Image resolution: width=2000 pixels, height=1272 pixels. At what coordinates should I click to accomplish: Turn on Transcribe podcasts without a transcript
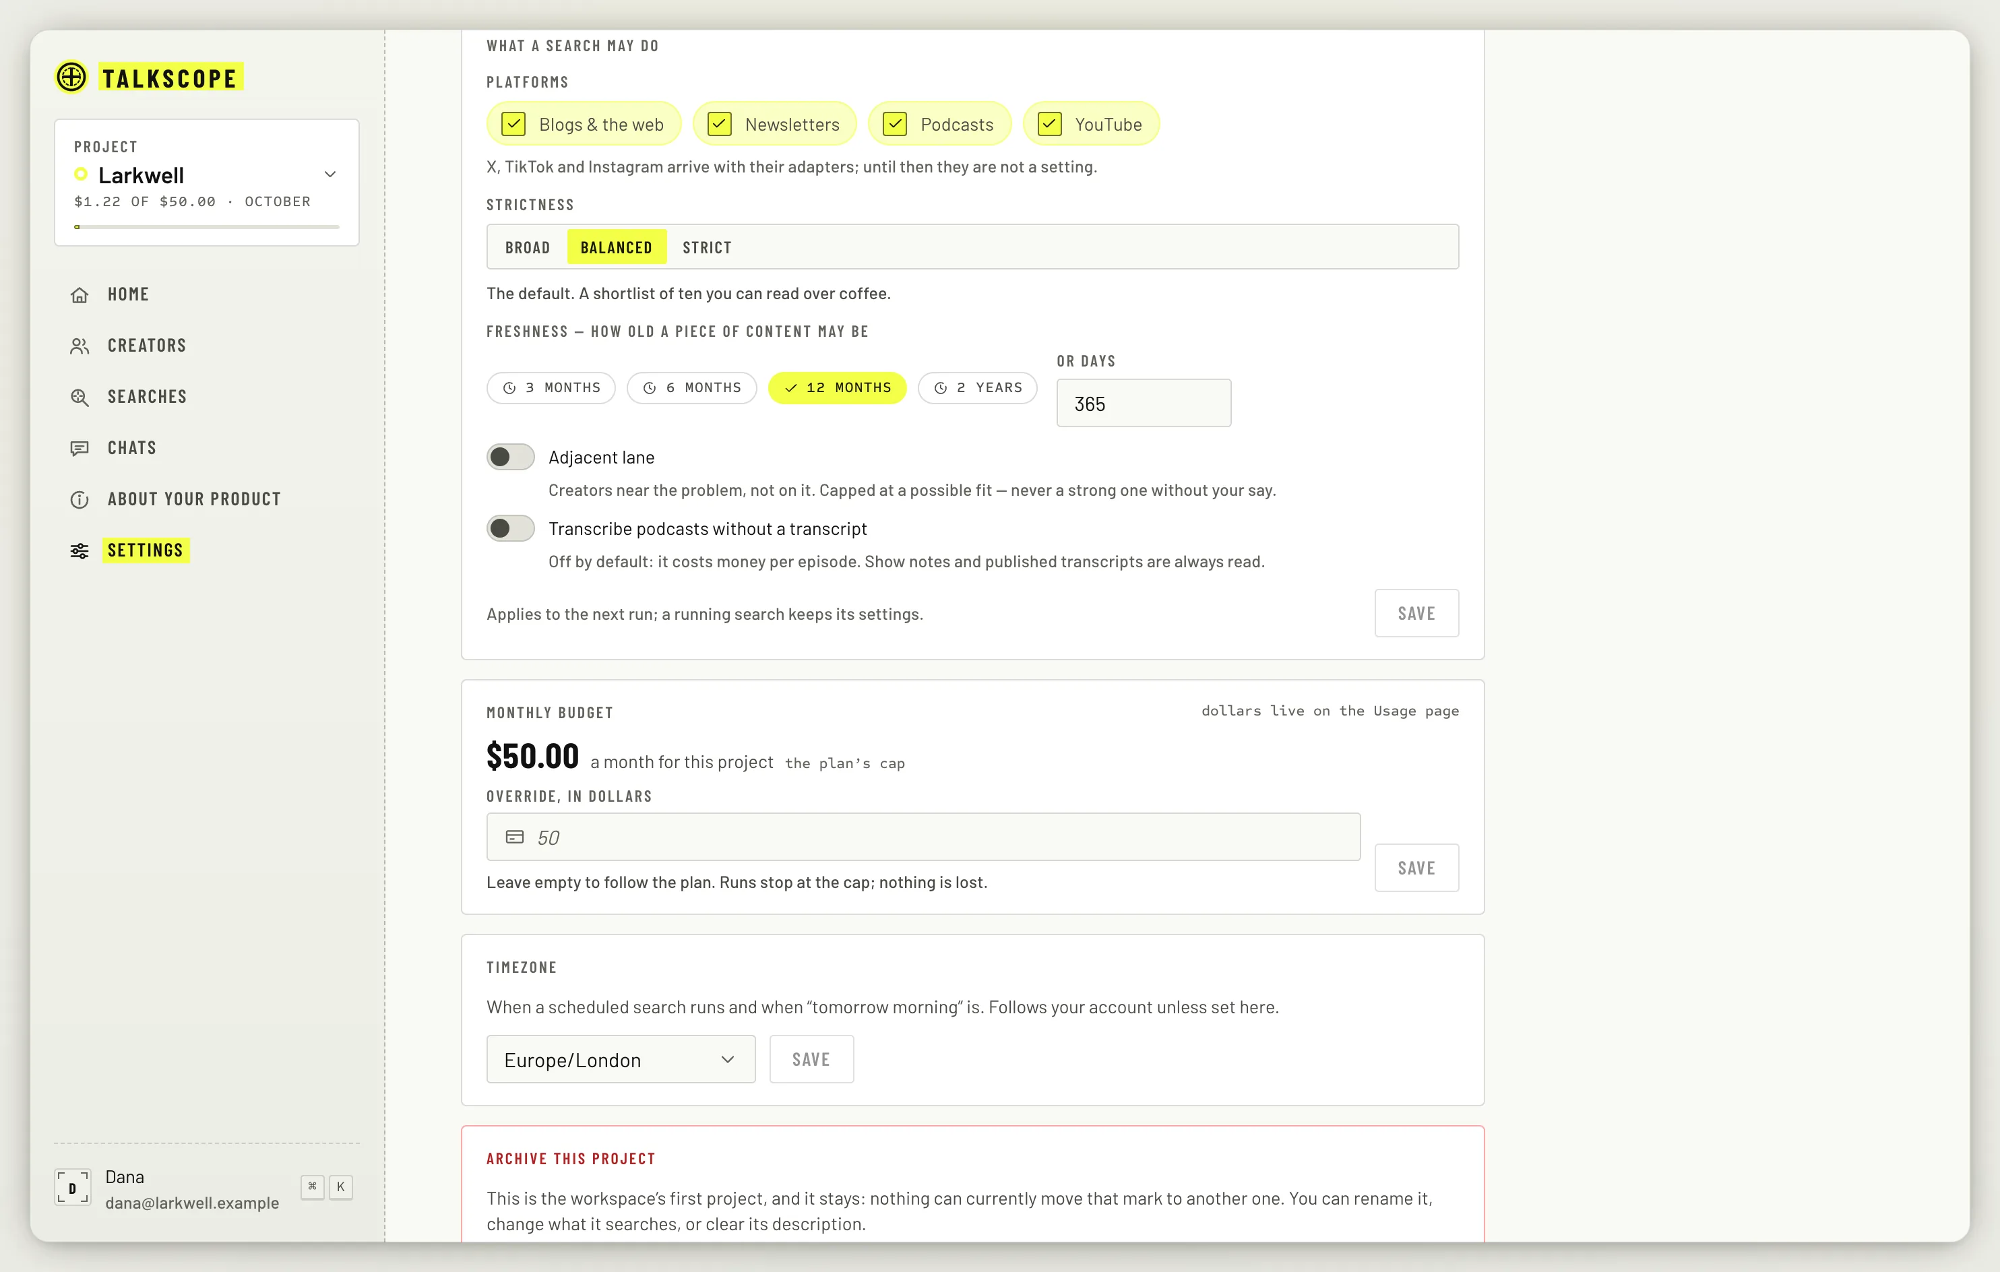click(x=511, y=528)
